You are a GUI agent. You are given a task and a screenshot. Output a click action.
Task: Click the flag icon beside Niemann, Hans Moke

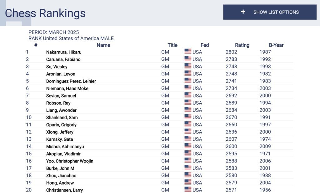pyautogui.click(x=188, y=88)
